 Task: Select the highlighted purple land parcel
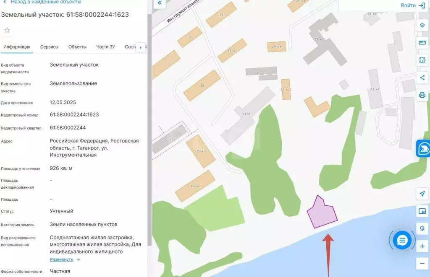coord(322,213)
